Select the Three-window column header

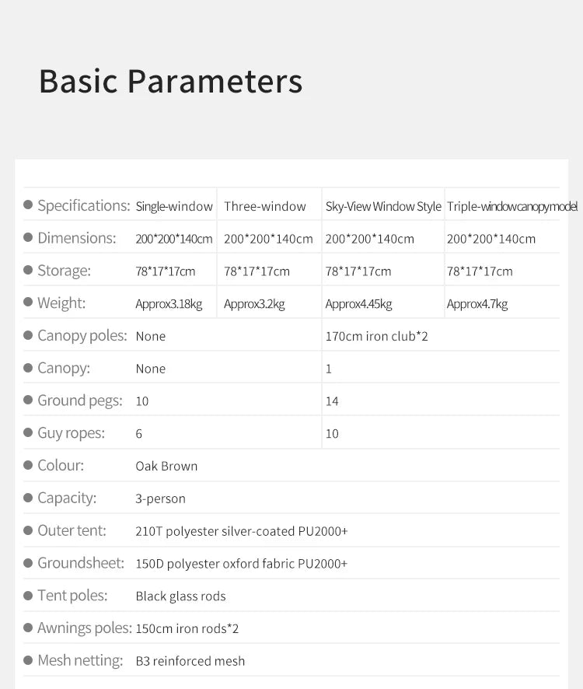[x=265, y=206]
